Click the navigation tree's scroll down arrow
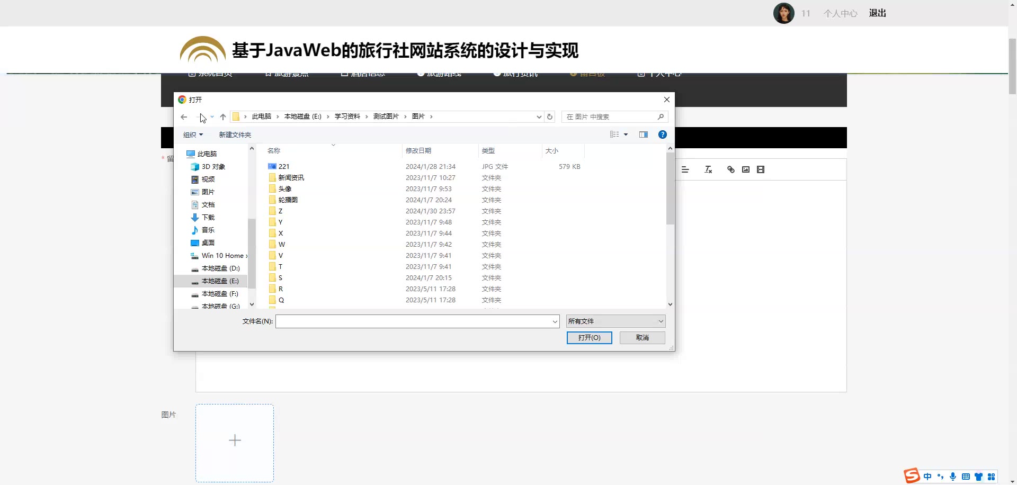Screen dimensions: 1017x485 [x=252, y=304]
